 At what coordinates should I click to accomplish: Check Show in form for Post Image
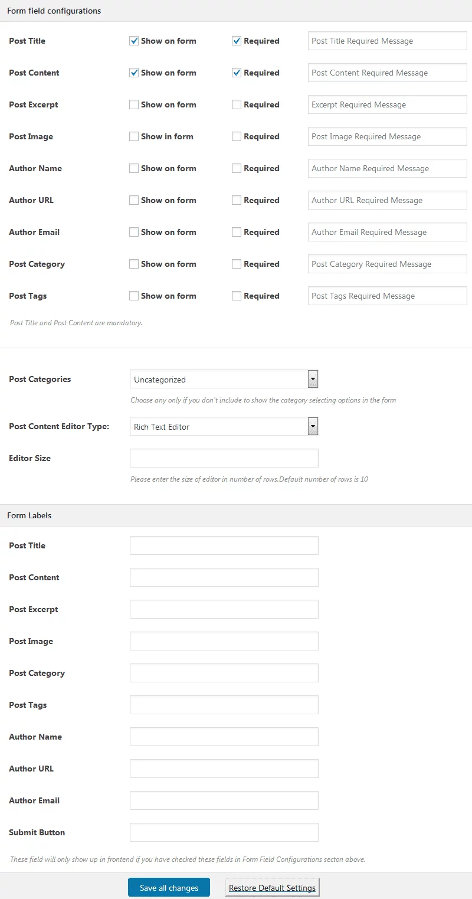[x=134, y=136]
